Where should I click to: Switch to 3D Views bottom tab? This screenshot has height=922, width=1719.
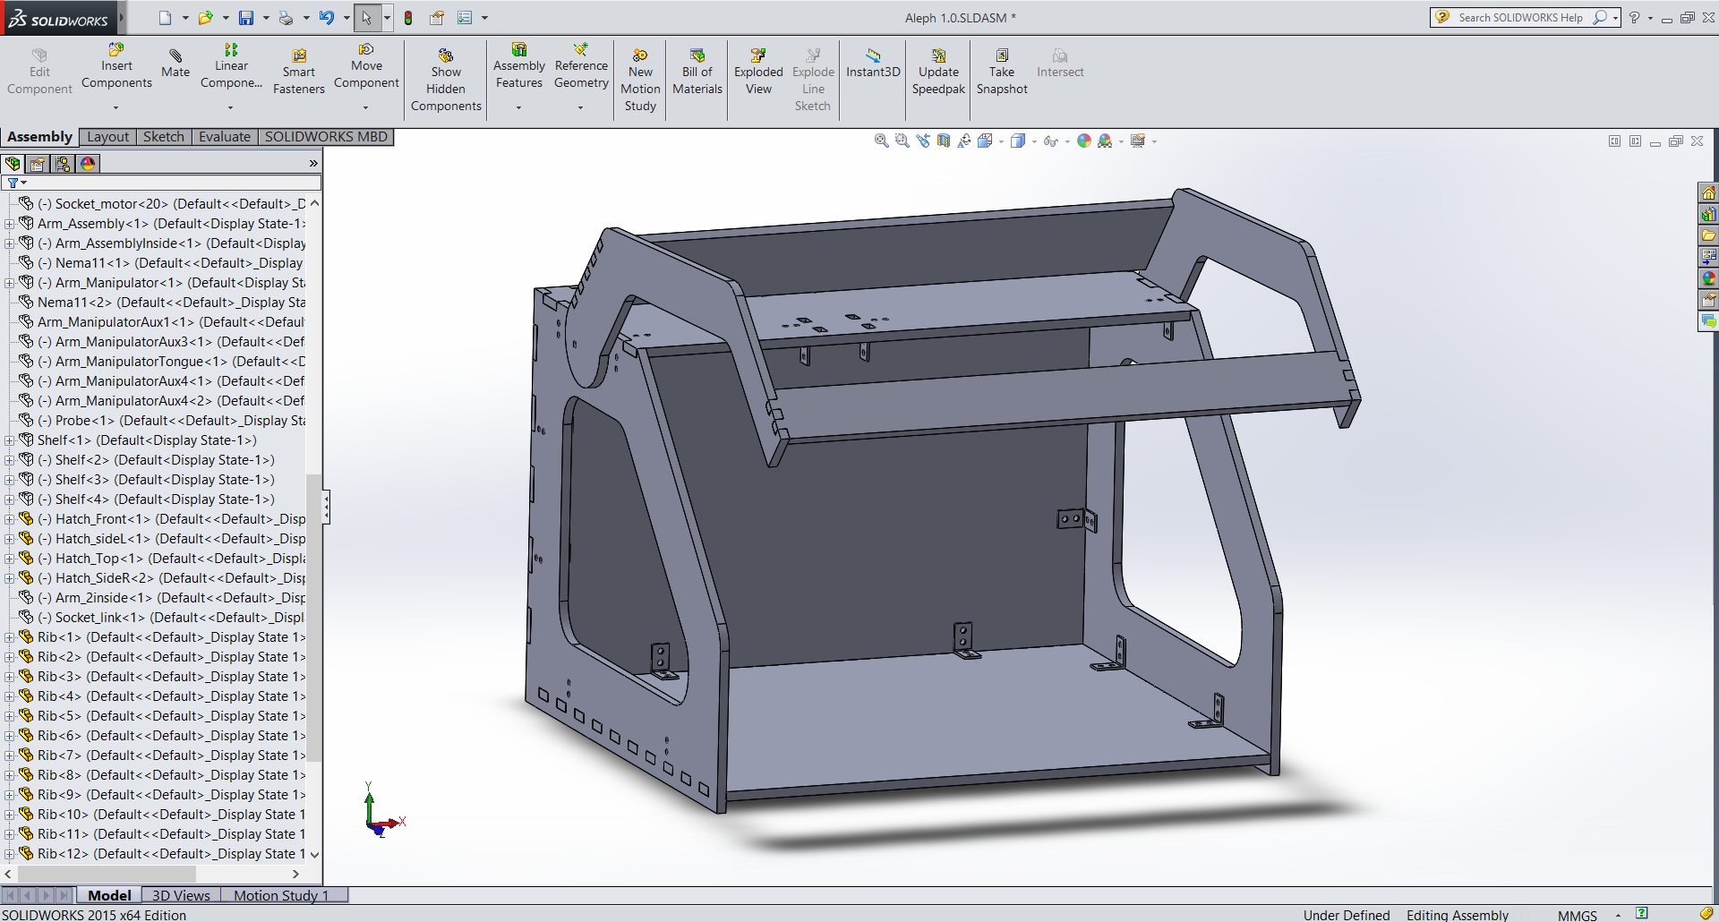[x=181, y=895]
